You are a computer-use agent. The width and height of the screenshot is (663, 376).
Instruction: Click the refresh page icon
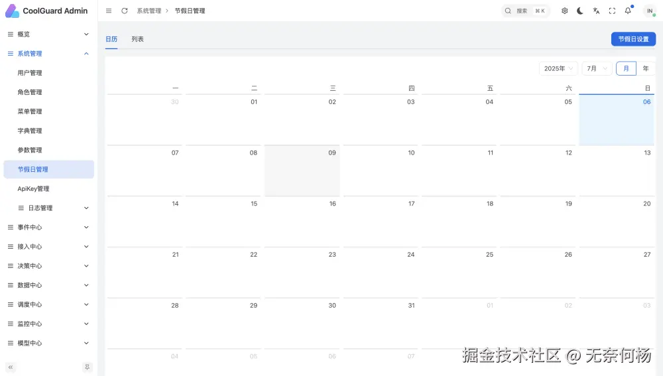(x=125, y=11)
